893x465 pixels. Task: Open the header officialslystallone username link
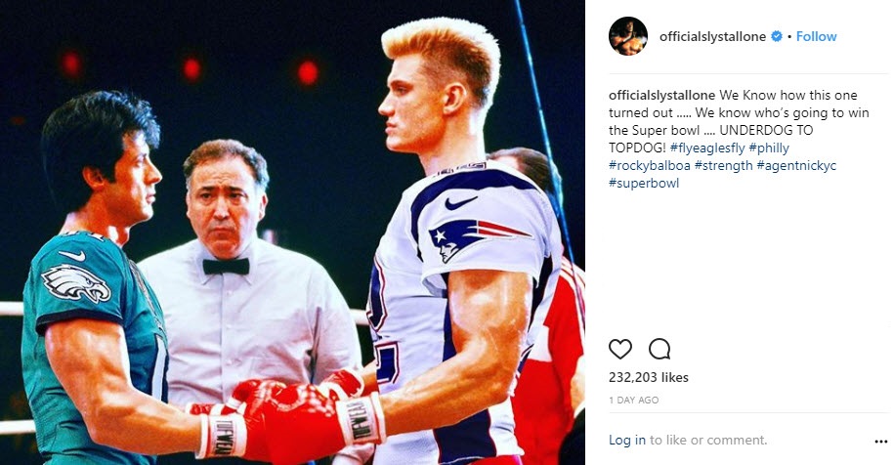coord(712,36)
